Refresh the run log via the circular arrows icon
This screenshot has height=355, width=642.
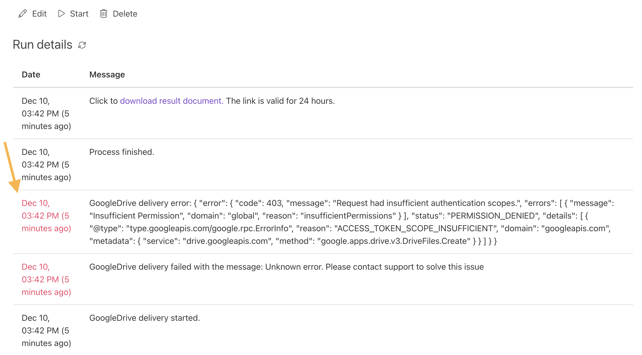[x=82, y=45]
